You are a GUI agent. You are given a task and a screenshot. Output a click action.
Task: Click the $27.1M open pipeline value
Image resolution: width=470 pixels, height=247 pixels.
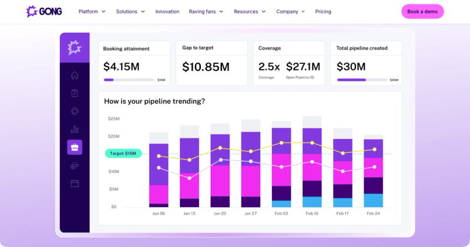coord(303,66)
